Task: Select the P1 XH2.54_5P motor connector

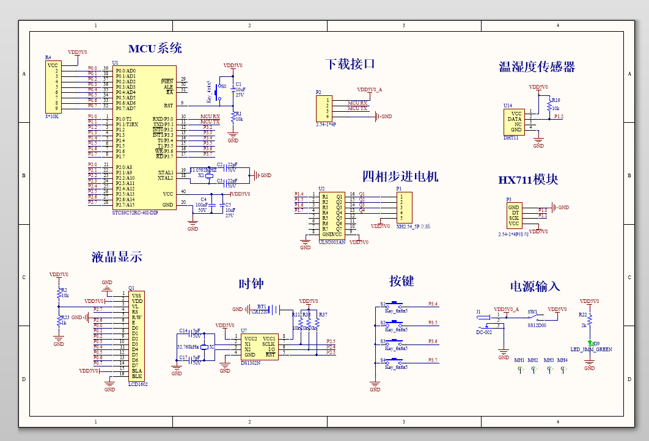Action: 405,208
